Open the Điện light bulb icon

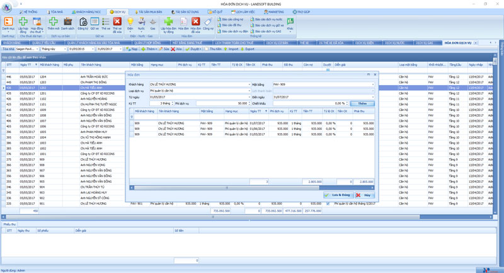pos(130,24)
